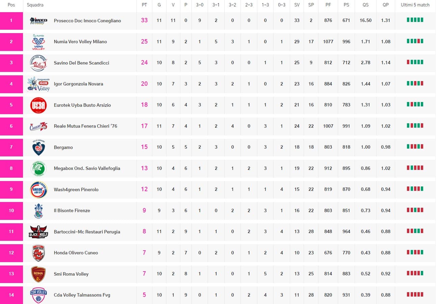436x304 pixels.
Task: Click the Ultimi 5 match column header
Action: [x=415, y=5]
